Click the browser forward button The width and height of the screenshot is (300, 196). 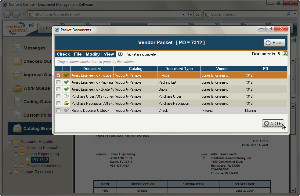tap(16, 14)
